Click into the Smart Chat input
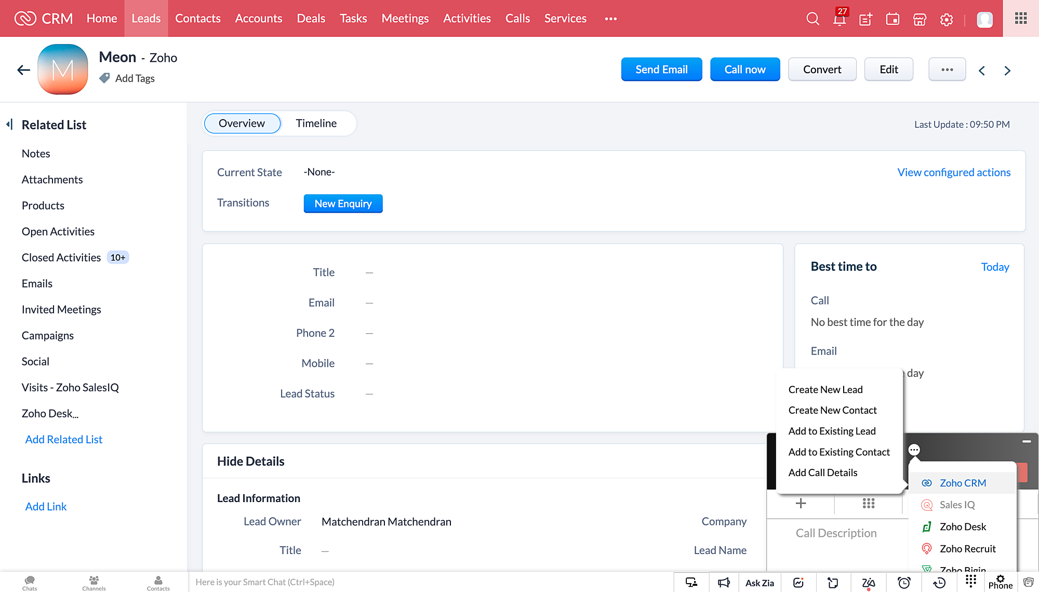 click(431, 582)
